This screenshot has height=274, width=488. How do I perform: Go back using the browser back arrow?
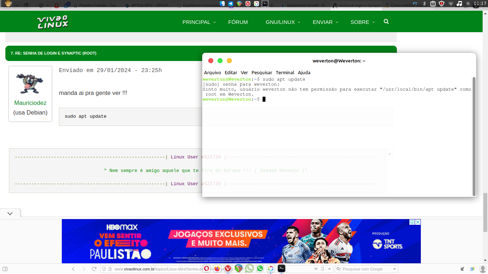tap(73, 269)
